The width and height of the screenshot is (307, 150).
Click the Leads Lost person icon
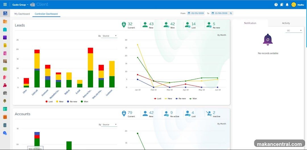pos(188,25)
